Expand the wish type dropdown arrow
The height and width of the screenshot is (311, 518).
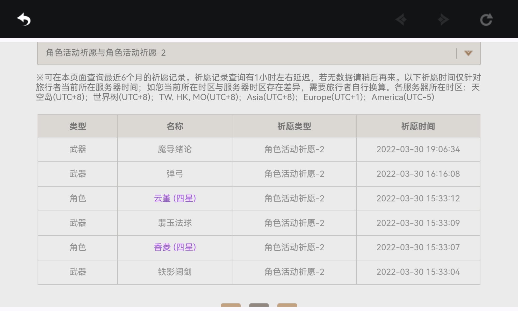[468, 53]
